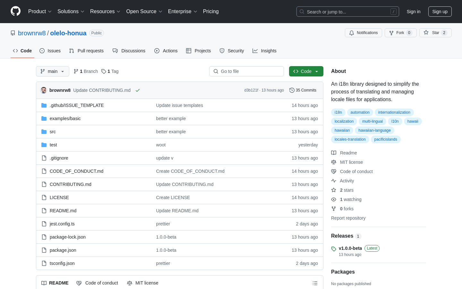Screen dimensions: 462x289
Task: Click the file icon for tsconfig.json
Action: 44,263
